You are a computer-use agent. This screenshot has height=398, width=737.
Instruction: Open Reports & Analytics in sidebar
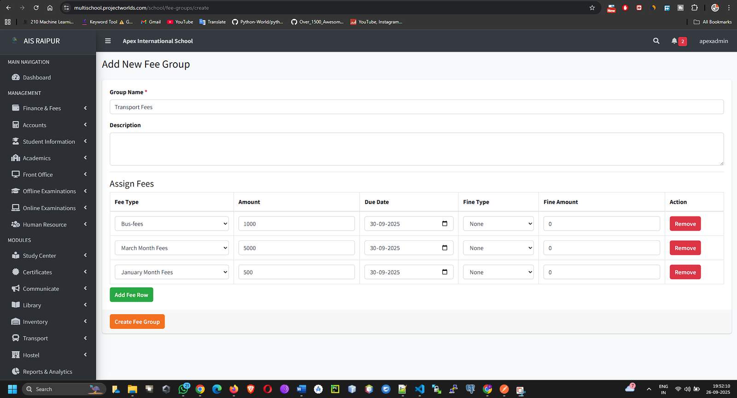[x=47, y=372]
